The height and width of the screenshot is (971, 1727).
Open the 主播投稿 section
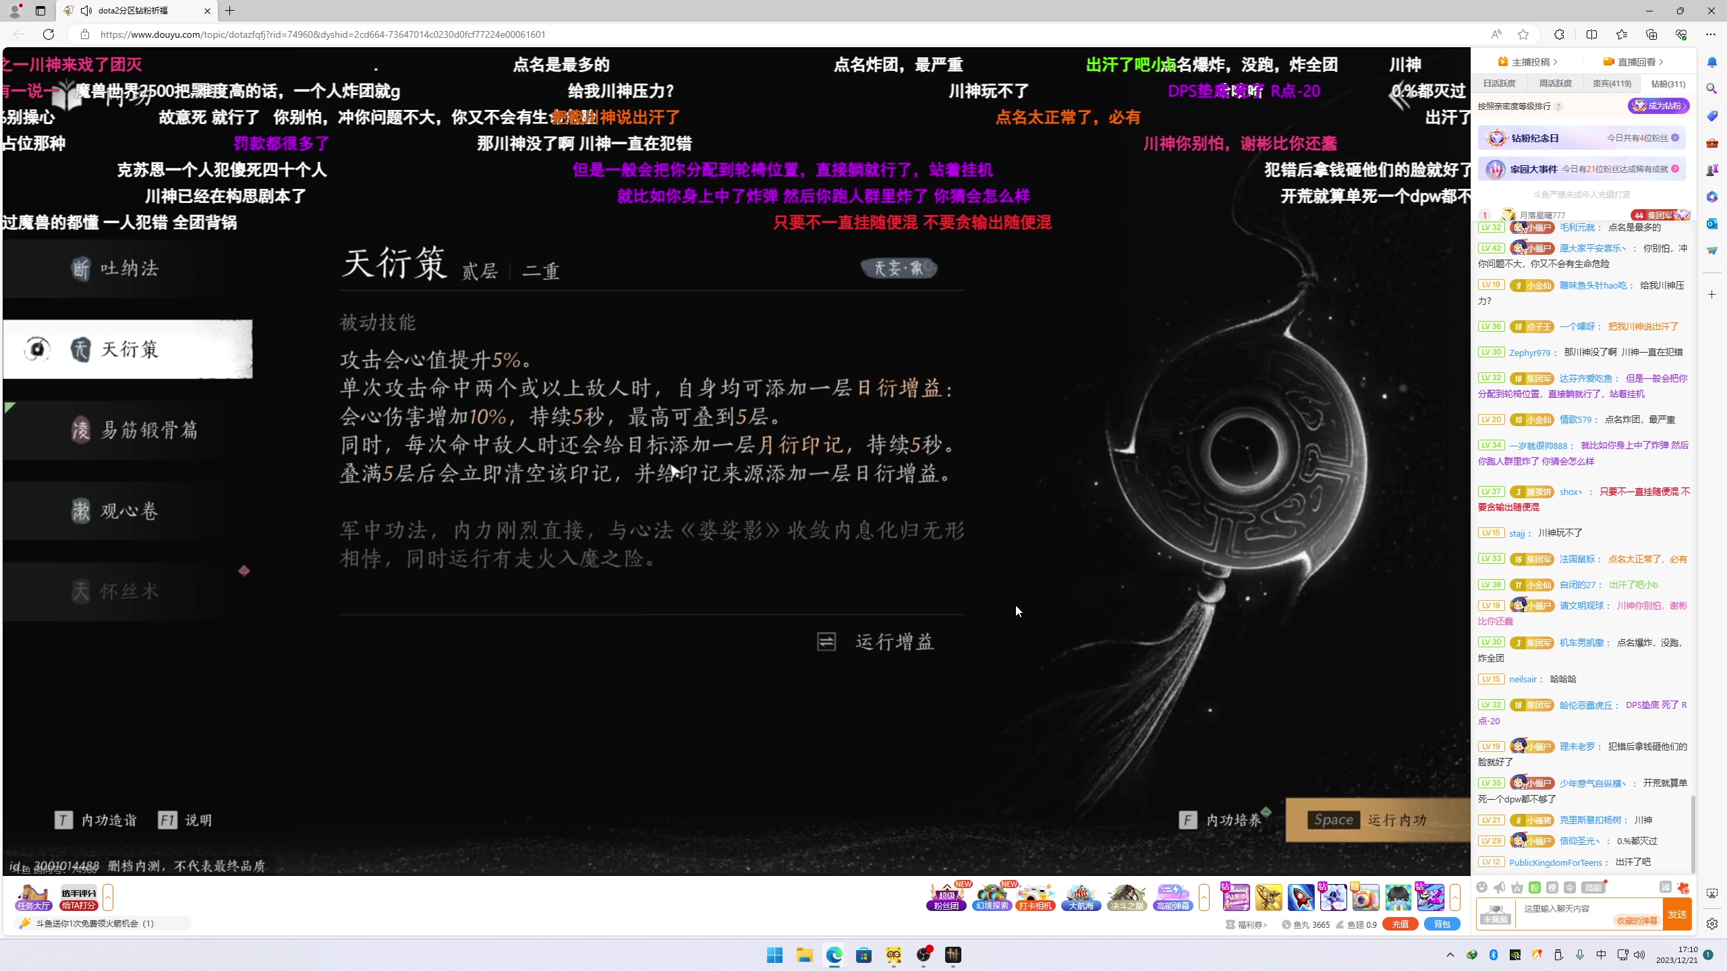(1529, 62)
